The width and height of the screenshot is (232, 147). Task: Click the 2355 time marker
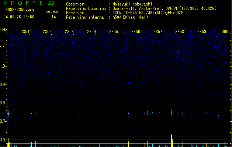(114, 31)
